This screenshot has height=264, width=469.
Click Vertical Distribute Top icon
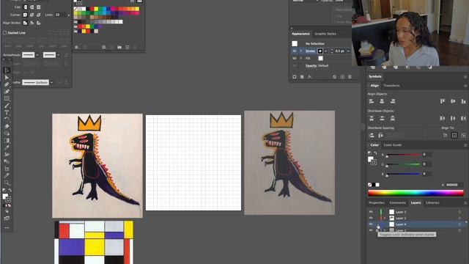pos(372,118)
